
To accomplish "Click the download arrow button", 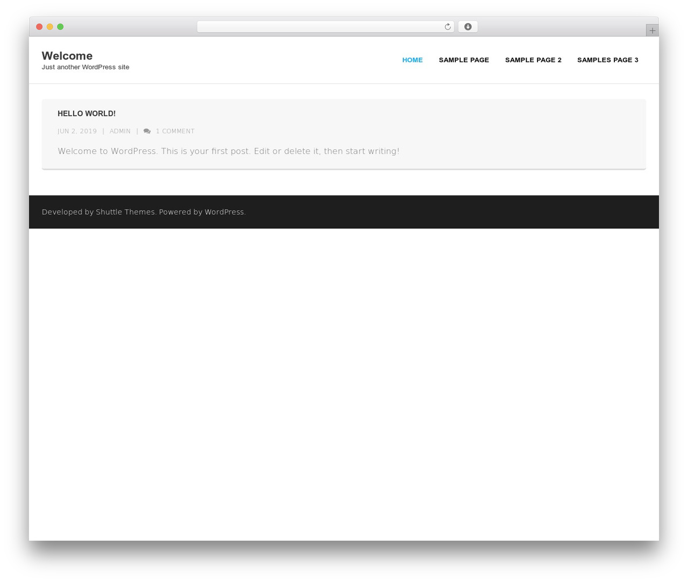I will (468, 27).
